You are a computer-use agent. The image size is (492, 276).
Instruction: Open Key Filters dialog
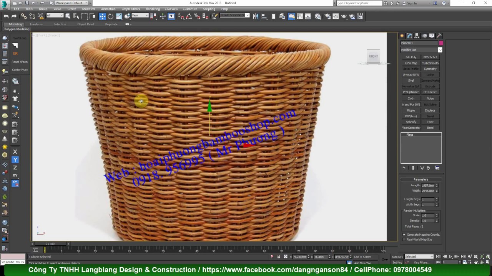tap(422, 263)
